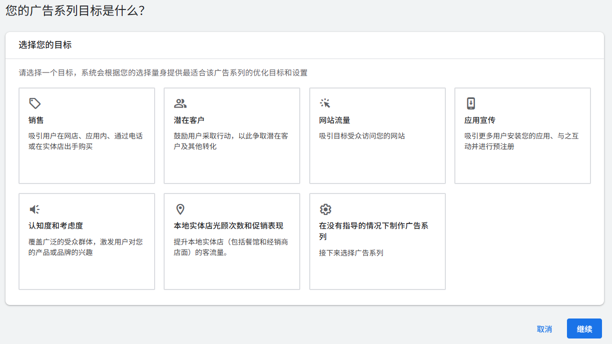612x344 pixels.
Task: Select the gear icon for no-guidance campaign
Action: coord(326,209)
